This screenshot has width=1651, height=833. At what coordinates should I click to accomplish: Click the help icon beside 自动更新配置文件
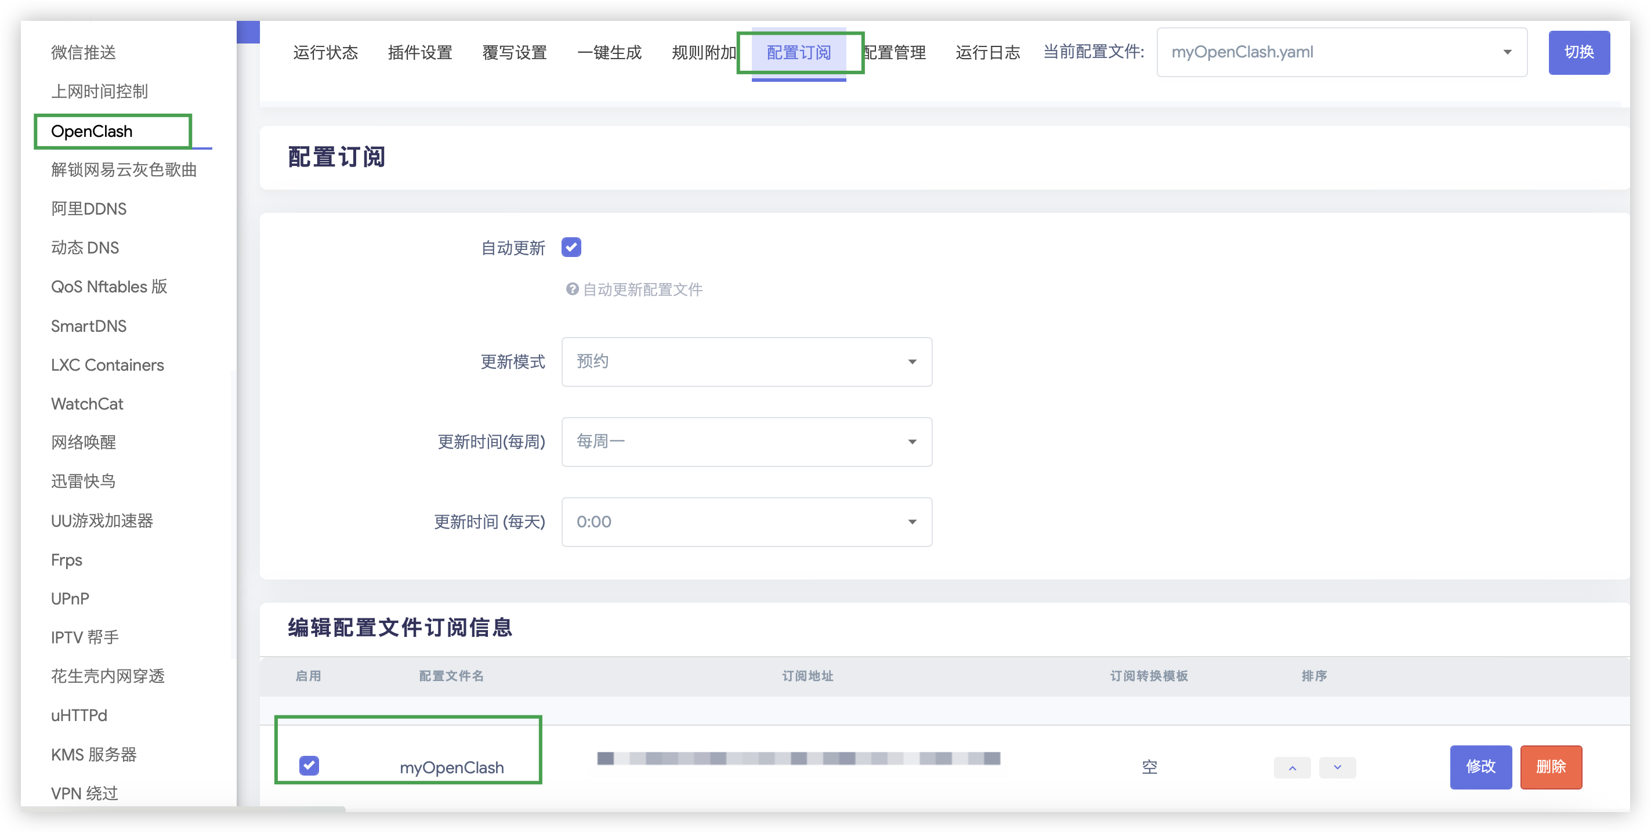571,289
